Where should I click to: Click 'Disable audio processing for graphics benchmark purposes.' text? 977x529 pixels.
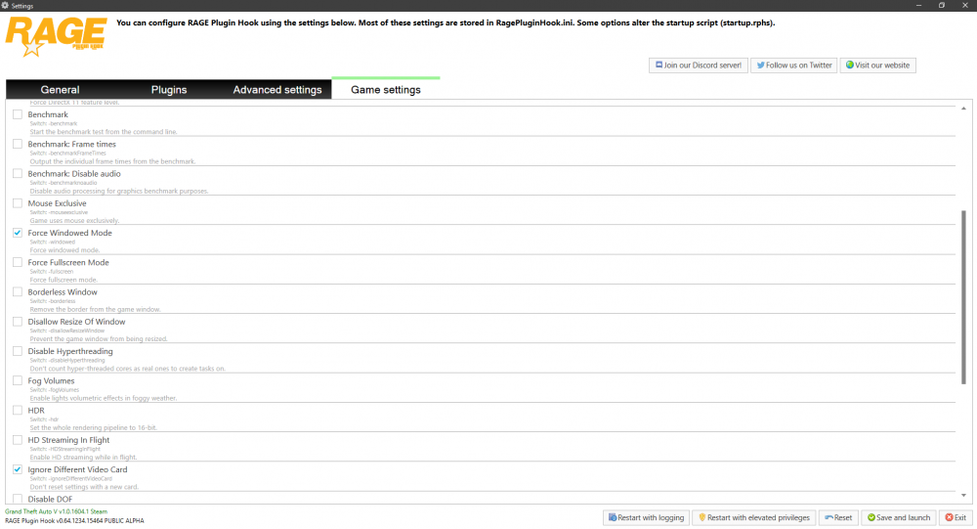[119, 191]
